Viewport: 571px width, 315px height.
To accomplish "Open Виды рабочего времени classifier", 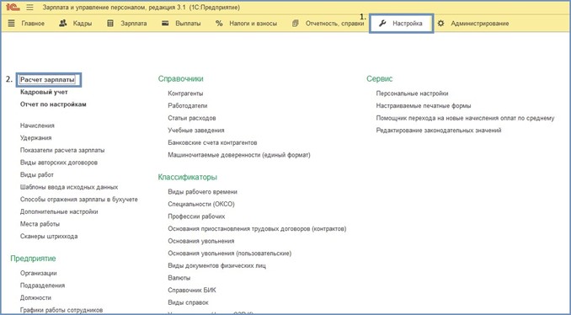I will click(x=202, y=192).
